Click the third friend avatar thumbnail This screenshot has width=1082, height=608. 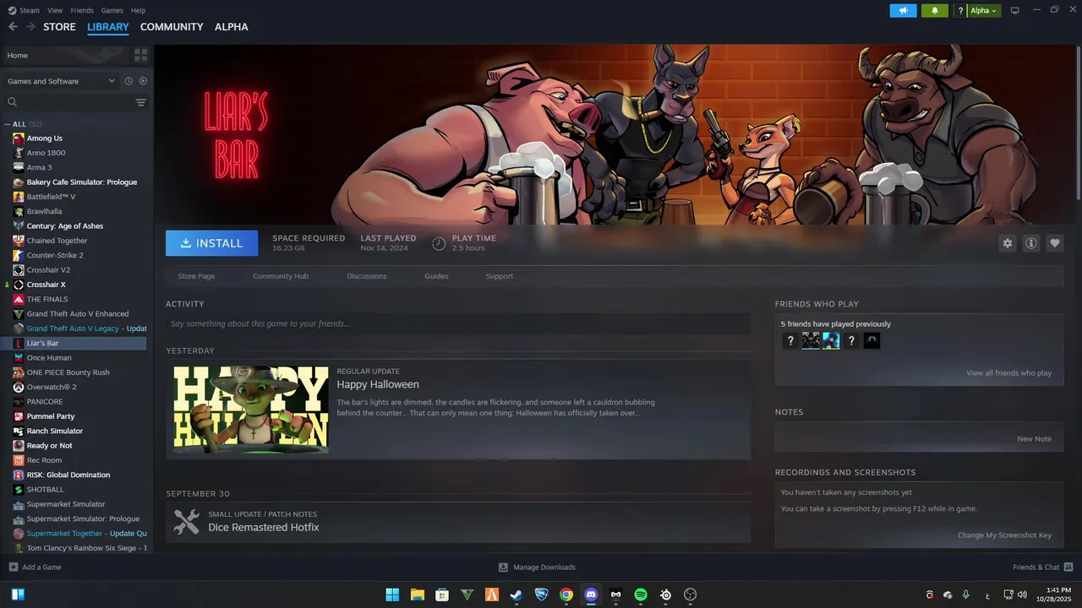[x=831, y=340]
